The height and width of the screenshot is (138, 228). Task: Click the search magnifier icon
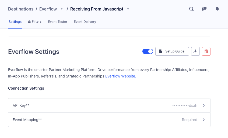(x=191, y=9)
